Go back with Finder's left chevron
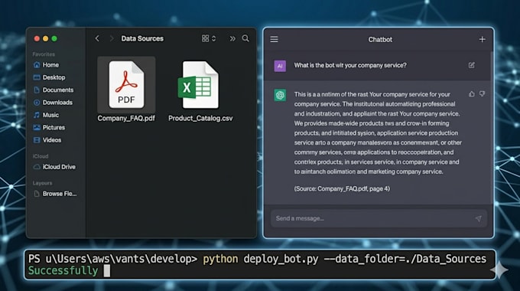Image resolution: width=520 pixels, height=291 pixels. [x=97, y=38]
